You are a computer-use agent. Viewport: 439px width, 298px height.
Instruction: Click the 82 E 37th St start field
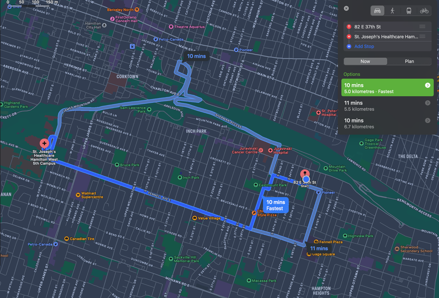[387, 27]
